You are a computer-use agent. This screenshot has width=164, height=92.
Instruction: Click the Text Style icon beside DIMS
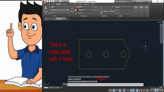(x=50, y=7)
